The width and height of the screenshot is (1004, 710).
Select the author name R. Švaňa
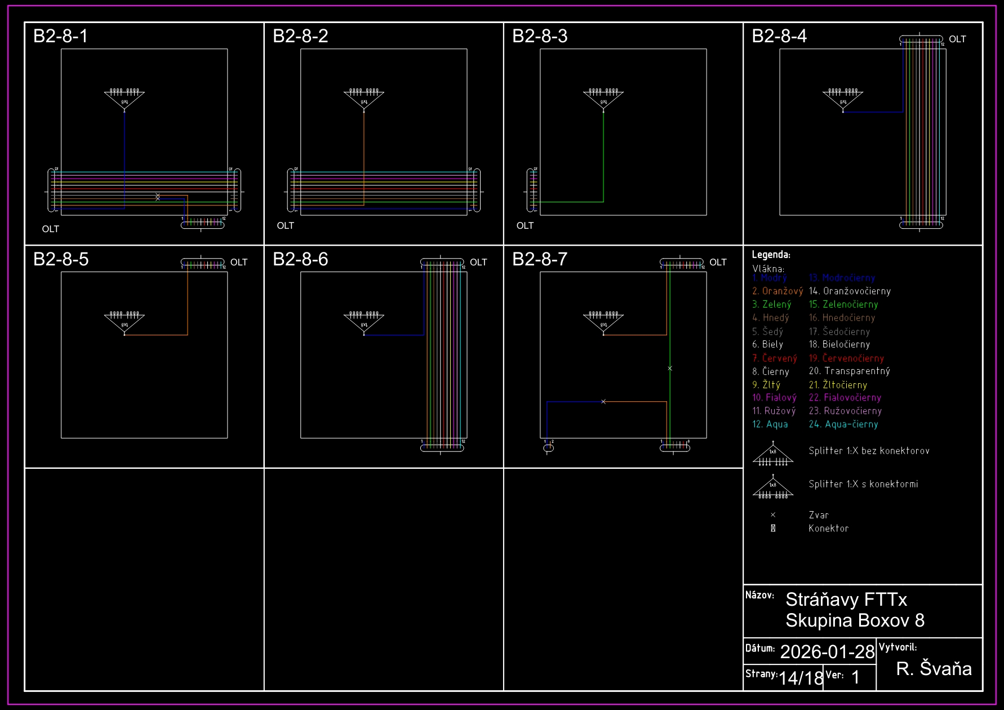pyautogui.click(x=934, y=668)
